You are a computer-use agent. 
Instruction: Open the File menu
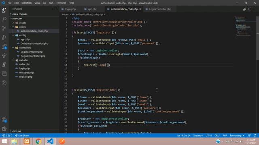(x=10, y=3)
